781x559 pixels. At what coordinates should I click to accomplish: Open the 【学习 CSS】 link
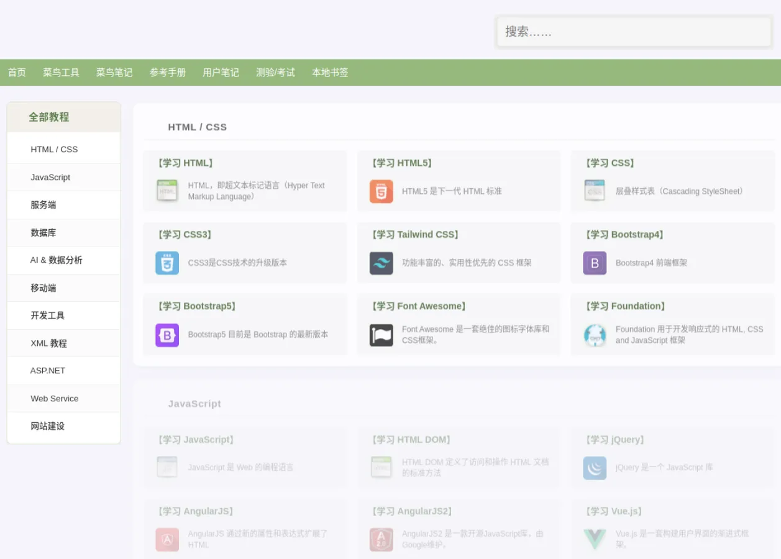click(610, 163)
